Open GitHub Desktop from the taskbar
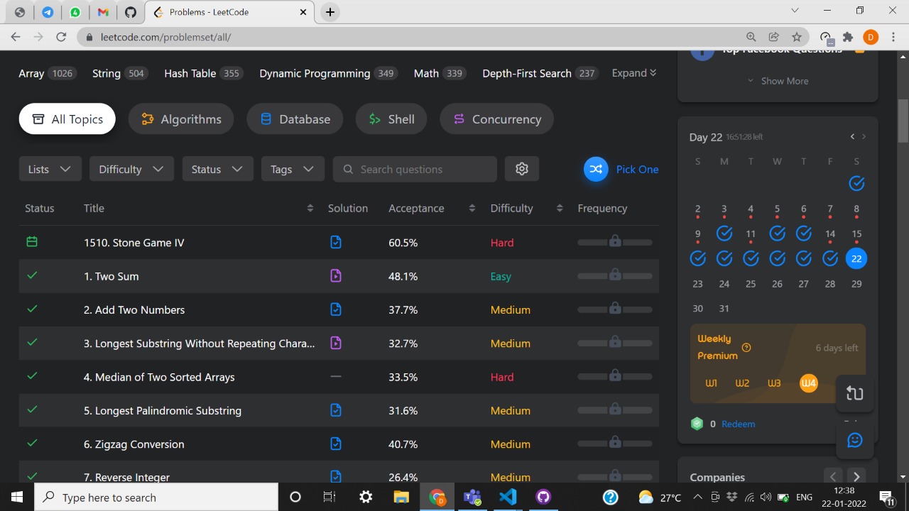Image resolution: width=909 pixels, height=511 pixels. pos(543,497)
